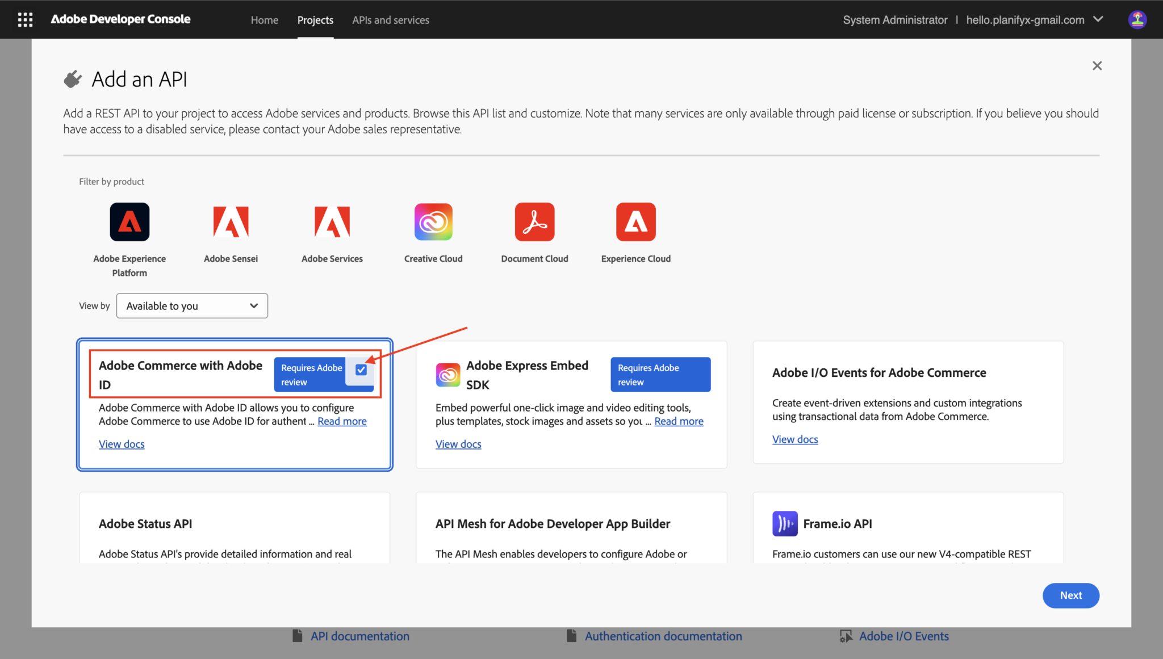Select the Frame.io API card title
This screenshot has width=1163, height=659.
coord(838,523)
